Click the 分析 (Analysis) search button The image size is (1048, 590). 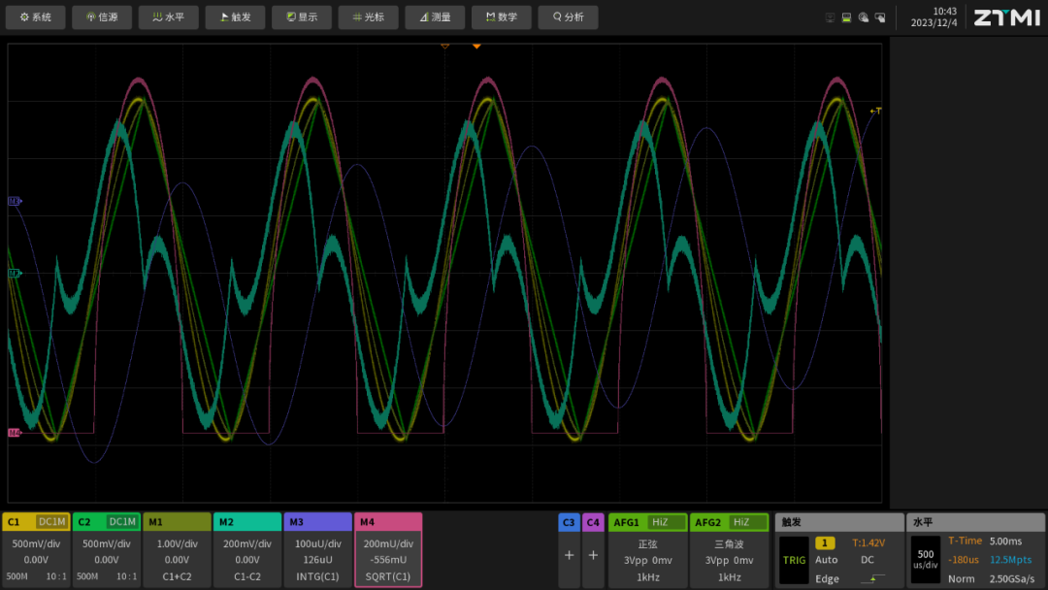568,17
